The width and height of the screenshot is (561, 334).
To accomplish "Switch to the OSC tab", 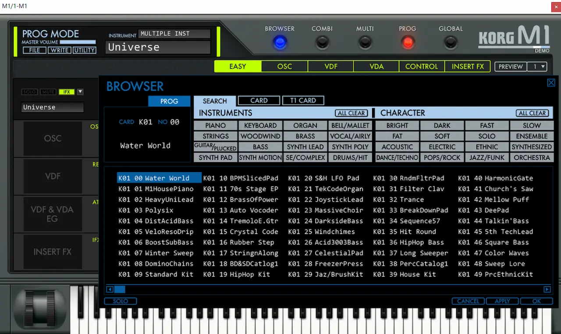I will pos(284,67).
